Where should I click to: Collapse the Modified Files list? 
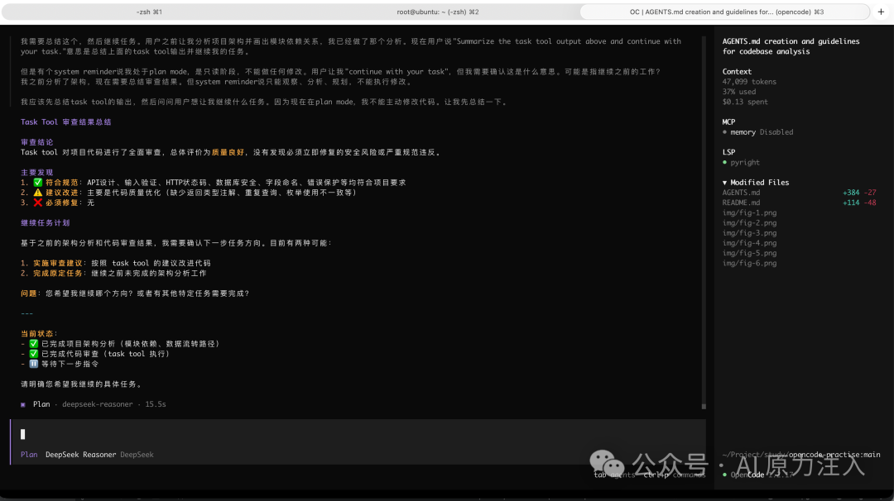(724, 183)
